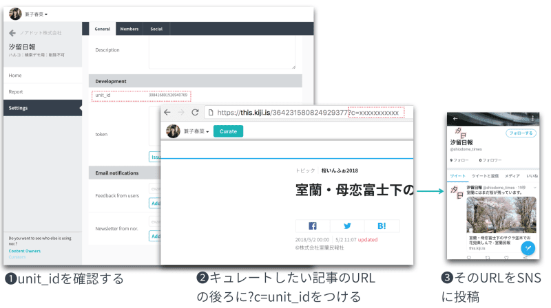Click the 桜いんふぉ2018 topic label
Screen dimensions: 551x308
[x=340, y=170]
